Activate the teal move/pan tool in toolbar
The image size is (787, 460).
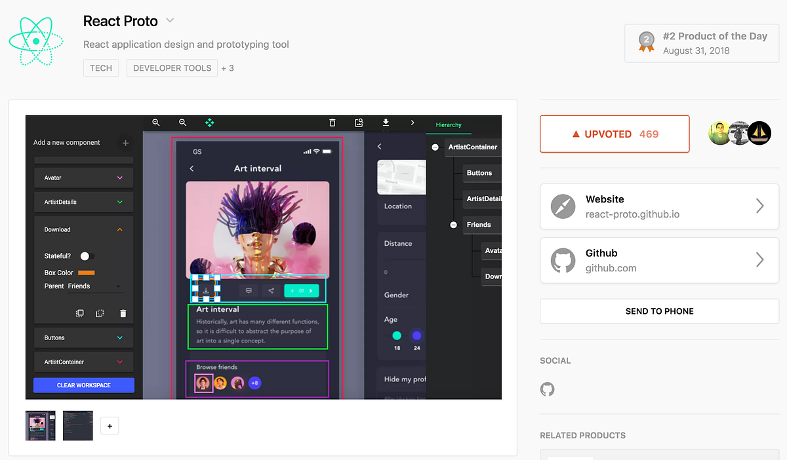point(209,123)
